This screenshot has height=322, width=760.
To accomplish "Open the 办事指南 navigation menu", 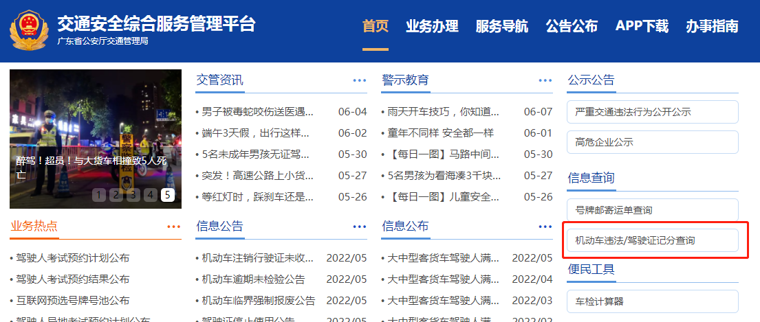I will point(712,27).
